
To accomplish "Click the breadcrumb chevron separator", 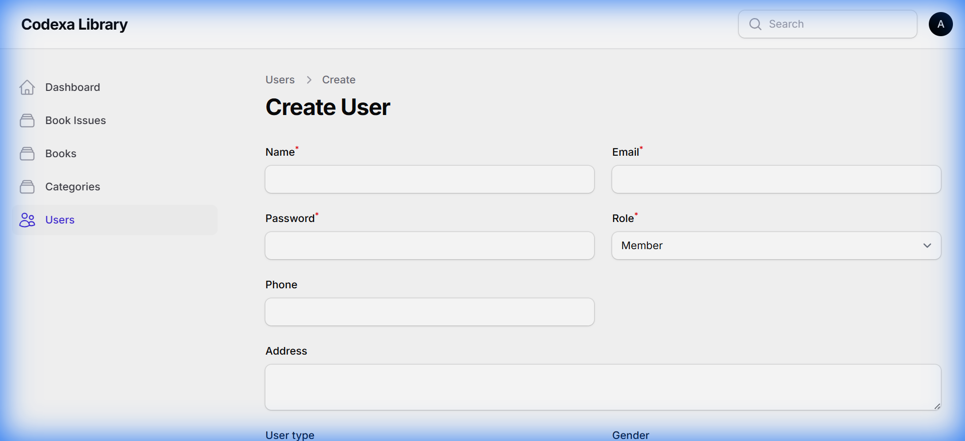I will [309, 80].
